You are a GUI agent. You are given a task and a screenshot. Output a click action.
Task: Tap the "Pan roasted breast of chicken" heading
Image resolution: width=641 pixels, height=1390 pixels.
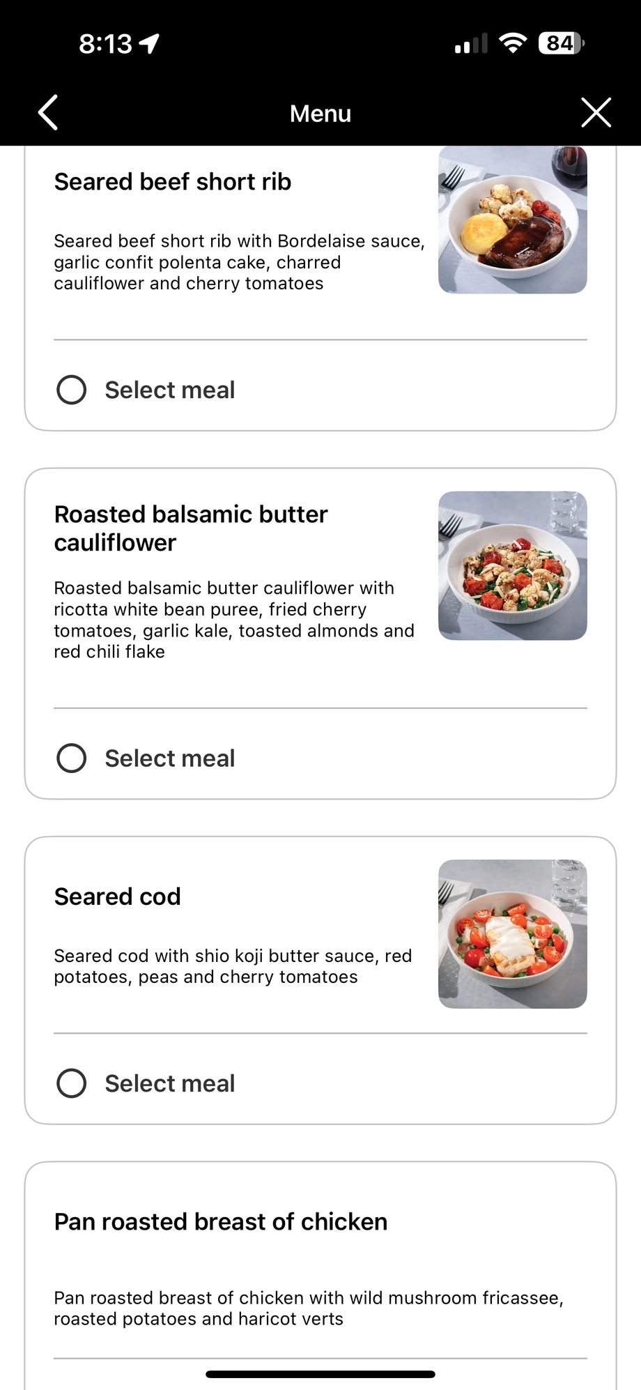click(221, 1222)
